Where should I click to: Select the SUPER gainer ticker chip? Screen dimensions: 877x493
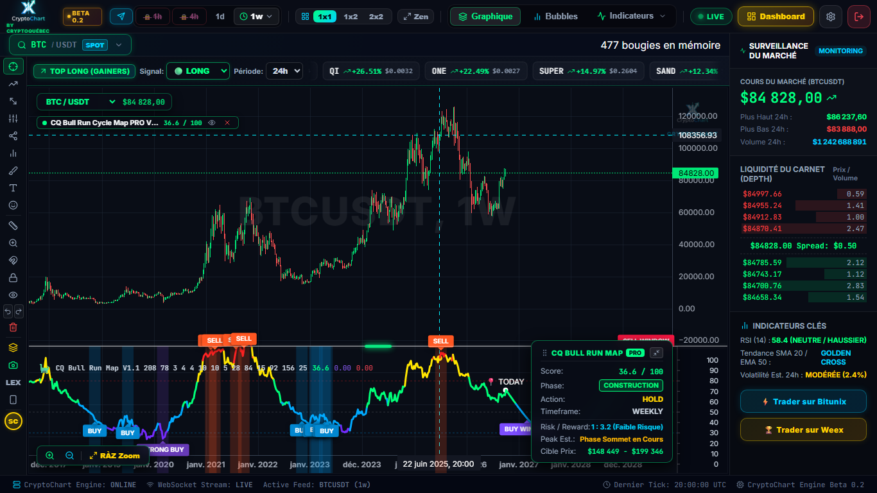point(589,71)
